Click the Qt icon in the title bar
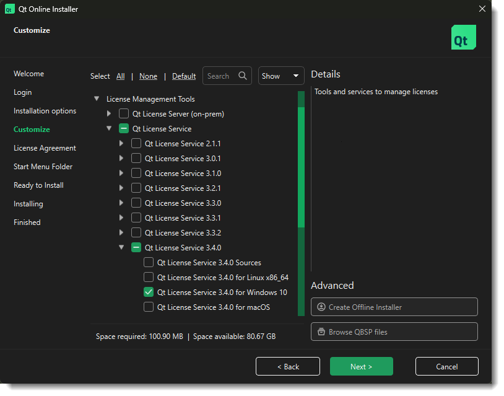 9,9
